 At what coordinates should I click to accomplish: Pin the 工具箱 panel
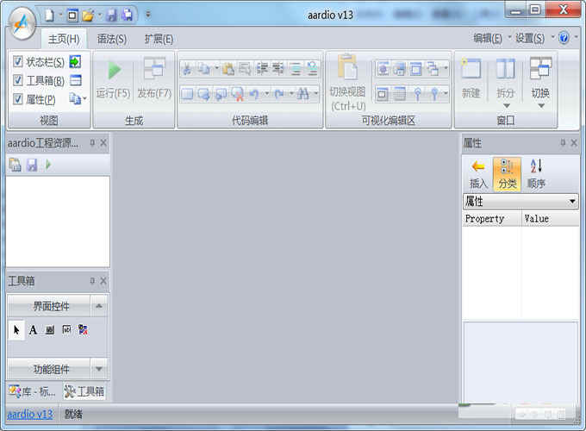[x=92, y=281]
